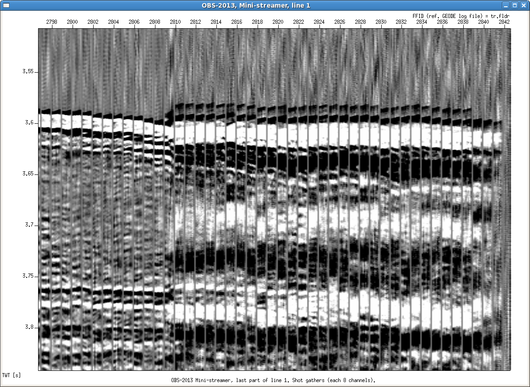Screen dimensions: 530x387
Task: Click the bottom caption about shot gathers
Action: tap(273, 380)
